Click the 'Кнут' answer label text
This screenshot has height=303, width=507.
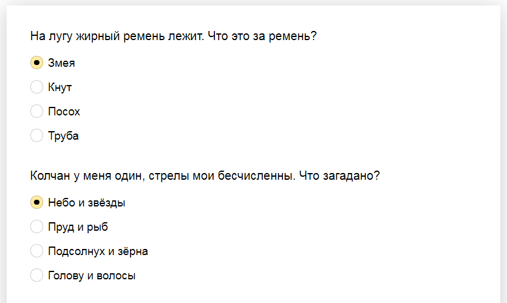(60, 87)
